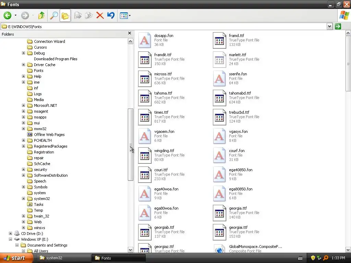Click the georgiai.ttf file name
This screenshot has height=263, width=351.
[x=238, y=227]
